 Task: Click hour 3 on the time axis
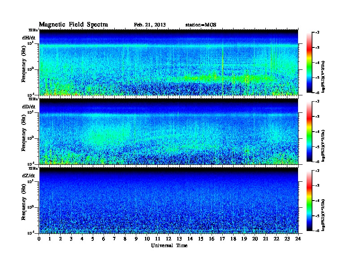(71, 239)
